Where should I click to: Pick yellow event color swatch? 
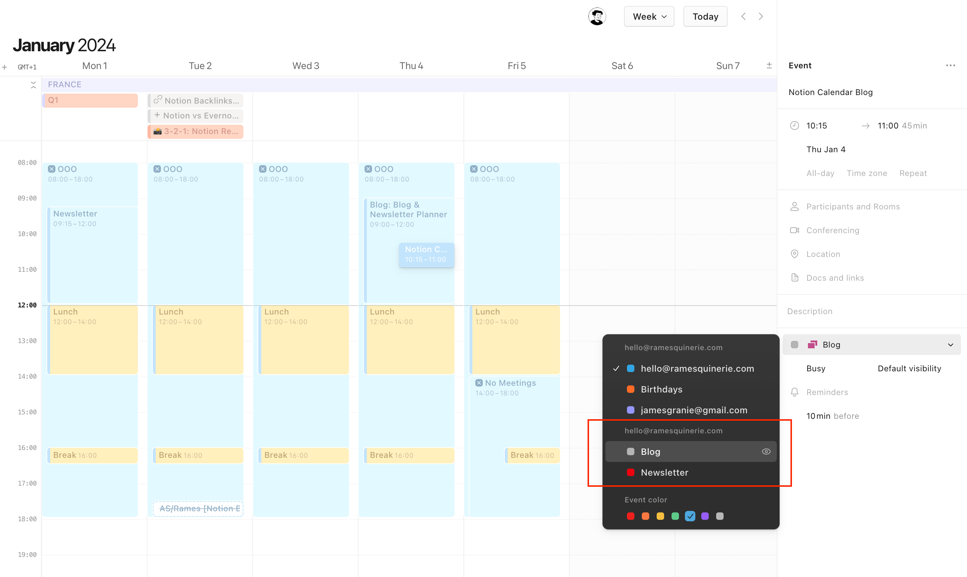(660, 516)
